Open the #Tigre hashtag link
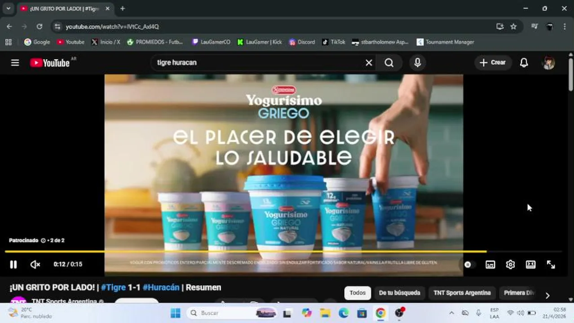The image size is (574, 323). (113, 288)
